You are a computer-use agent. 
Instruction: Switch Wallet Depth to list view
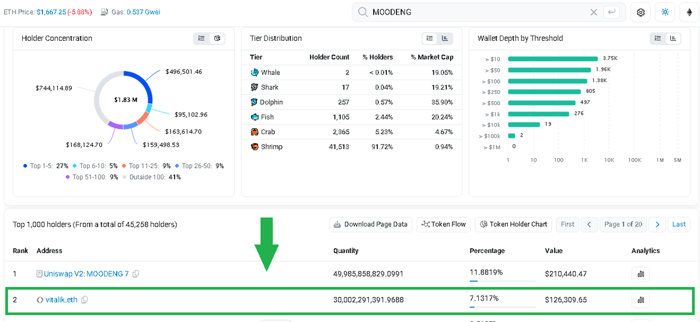(657, 38)
